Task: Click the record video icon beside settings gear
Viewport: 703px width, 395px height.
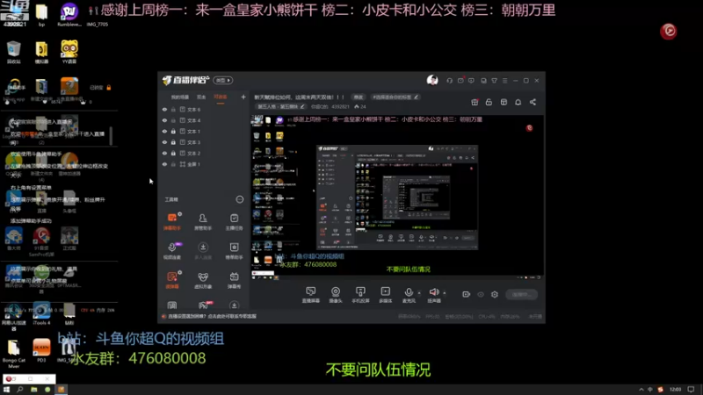Action: [467, 294]
